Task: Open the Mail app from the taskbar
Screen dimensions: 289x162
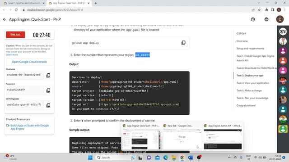Action: click(x=157, y=157)
